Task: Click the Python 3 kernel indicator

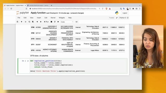Action: point(123,18)
